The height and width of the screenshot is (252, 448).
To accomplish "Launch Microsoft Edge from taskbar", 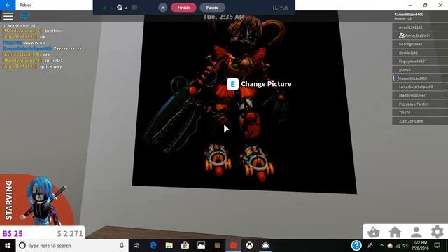I will pos(153,246).
